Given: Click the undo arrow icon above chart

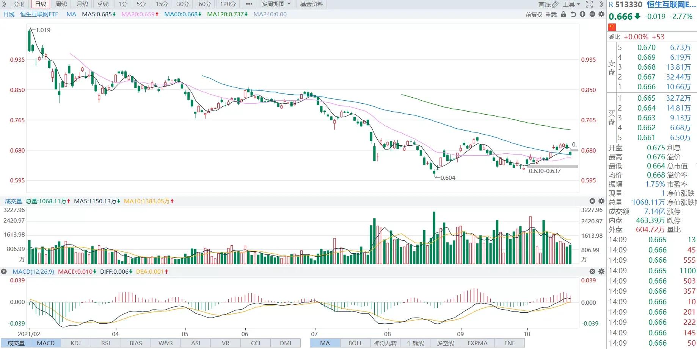Looking at the screenshot, I should [573, 14].
